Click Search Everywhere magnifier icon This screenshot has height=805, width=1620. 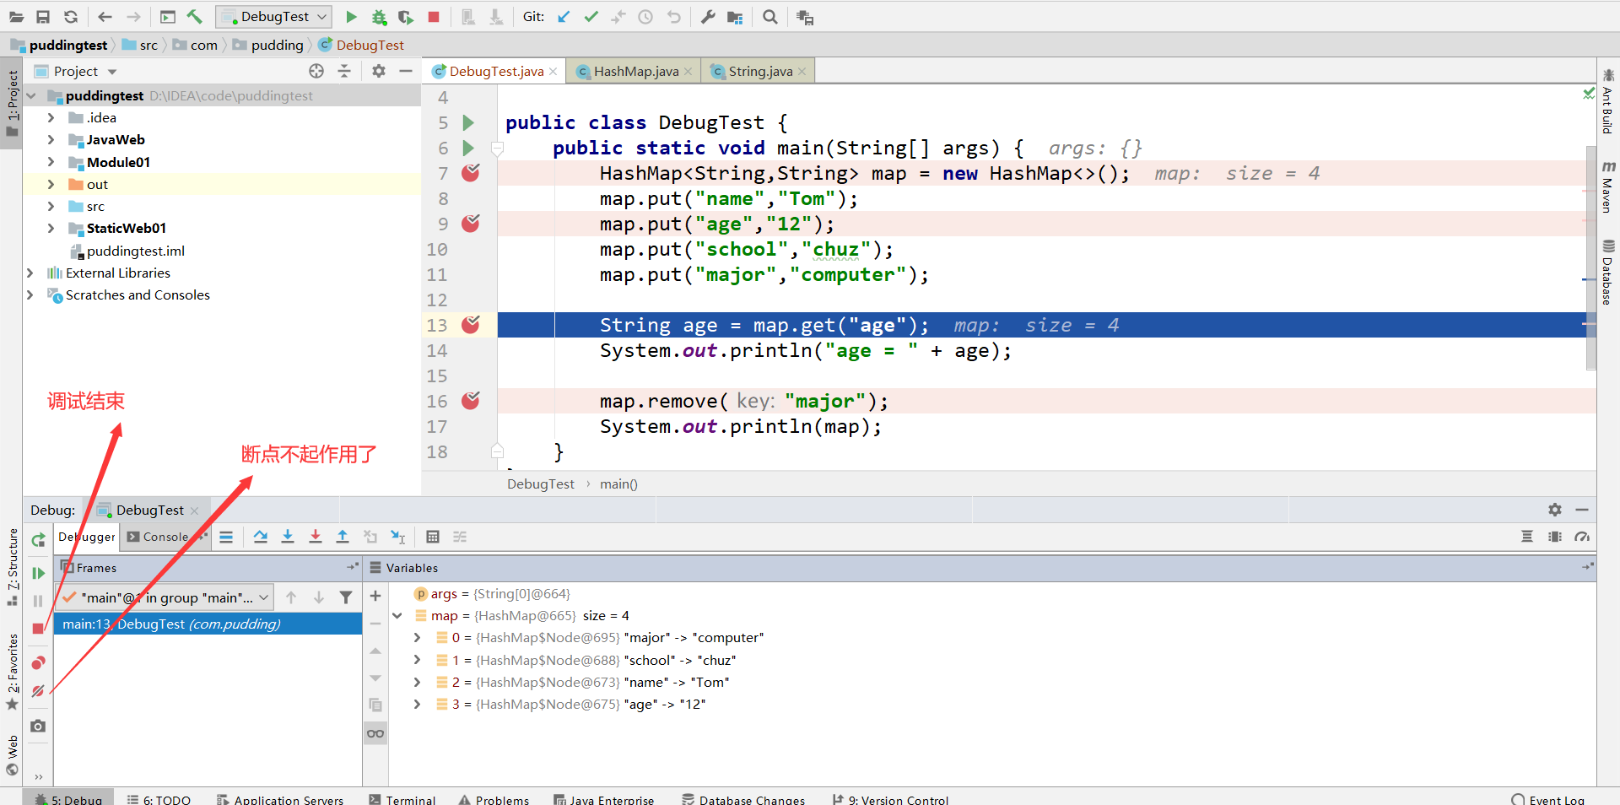[x=769, y=17]
